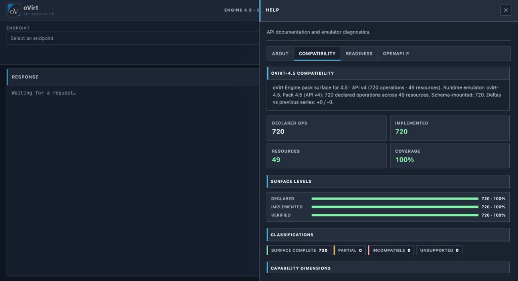The image size is (518, 281).
Task: Click the Declared surface level bar
Action: click(395, 199)
